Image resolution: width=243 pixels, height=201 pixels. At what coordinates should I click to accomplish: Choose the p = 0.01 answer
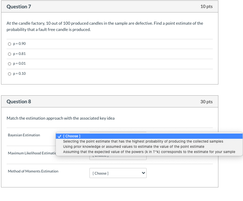[x=9, y=64]
